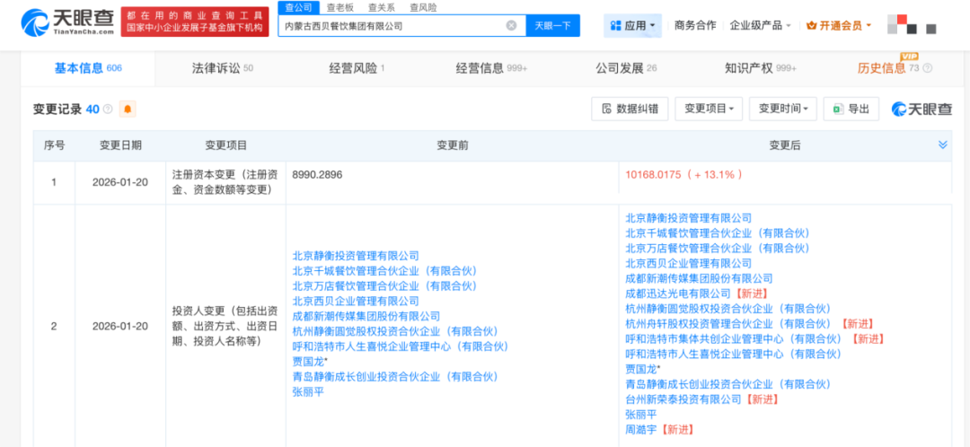Click the 变更日期 column header
Screen dimensions: 970x447
pyautogui.click(x=120, y=145)
